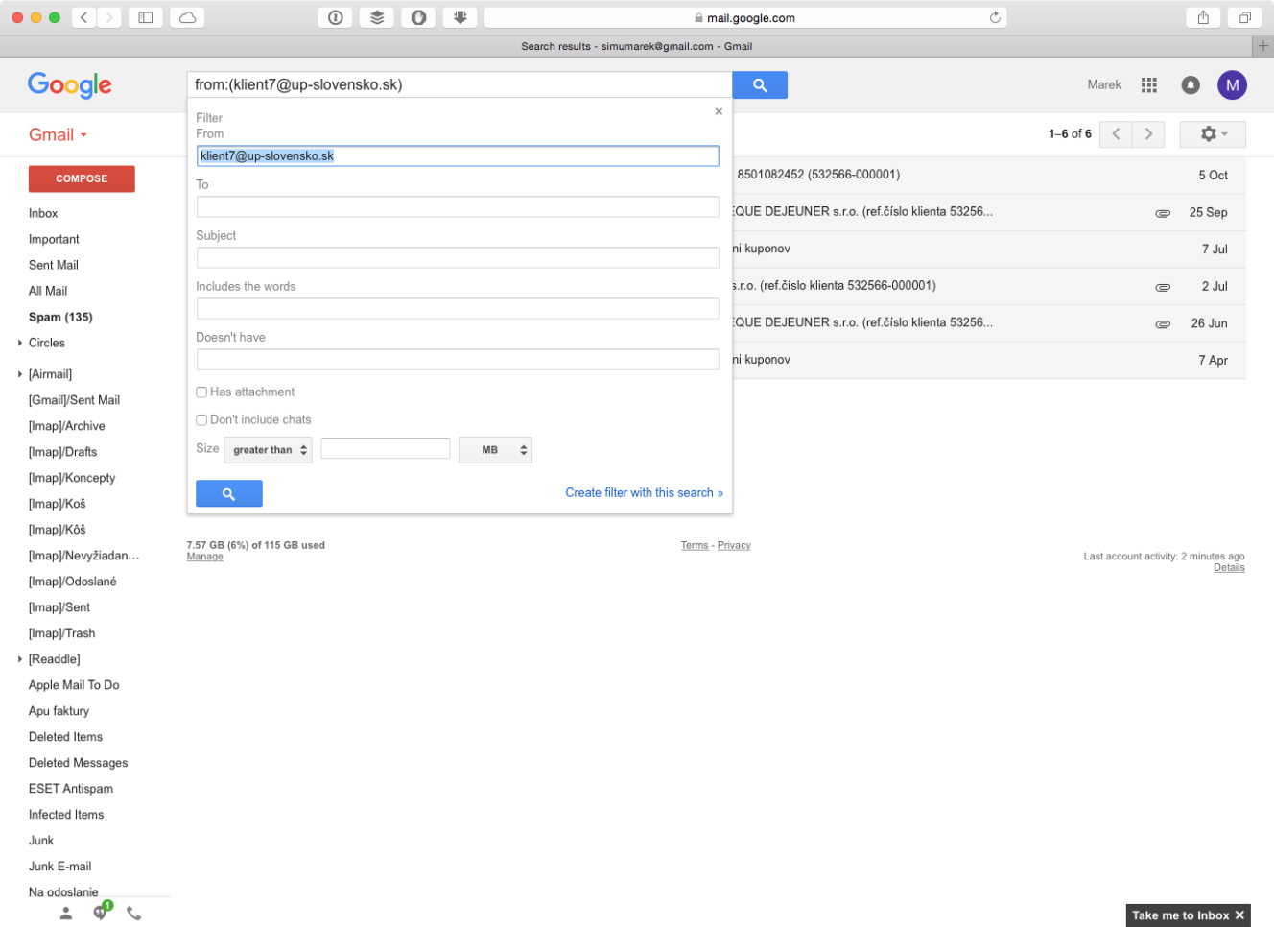The image size is (1274, 927).
Task: Click the Google logo
Action: (70, 85)
